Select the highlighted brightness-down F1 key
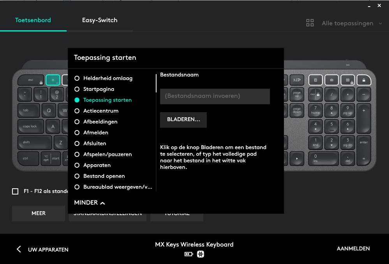The width and height of the screenshot is (389, 264). click(53, 80)
